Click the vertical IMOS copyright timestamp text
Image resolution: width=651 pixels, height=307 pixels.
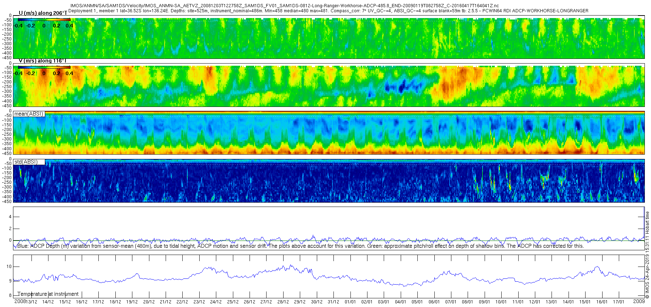pos(647,255)
